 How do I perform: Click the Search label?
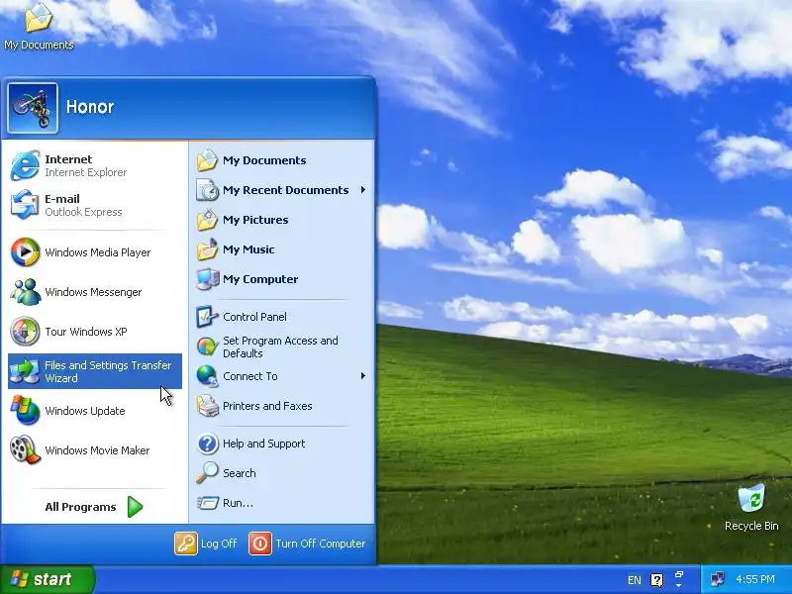240,473
